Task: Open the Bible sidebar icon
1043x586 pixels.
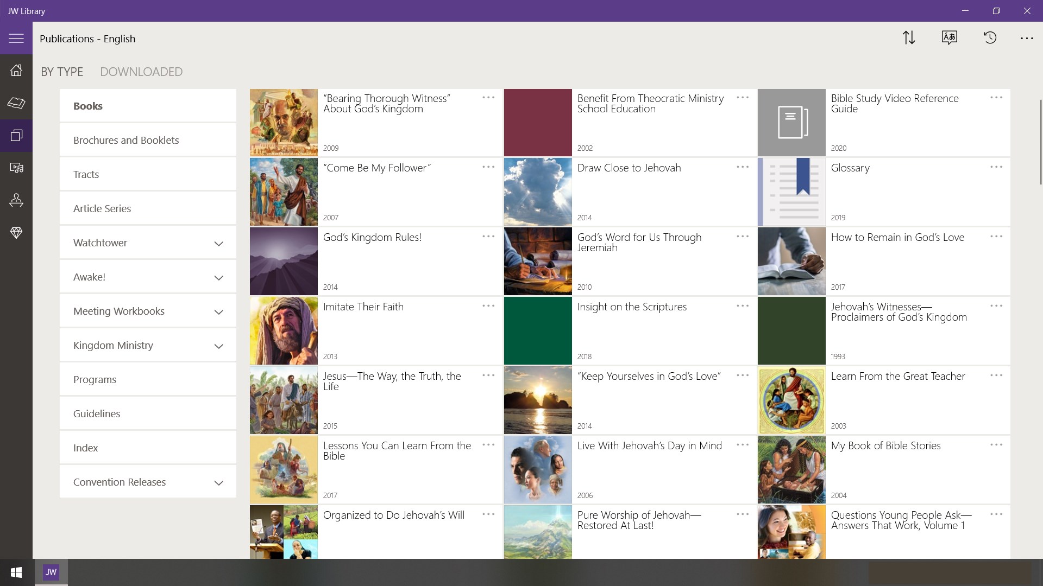Action: click(16, 103)
